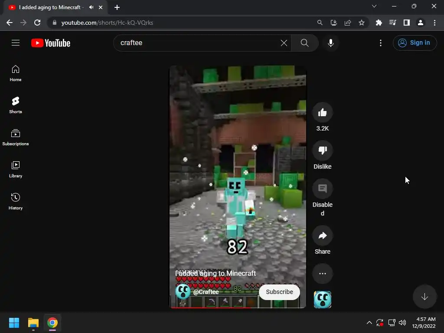Seek on the red video progress bar
Screen dimensions: 444x333
[238, 307]
